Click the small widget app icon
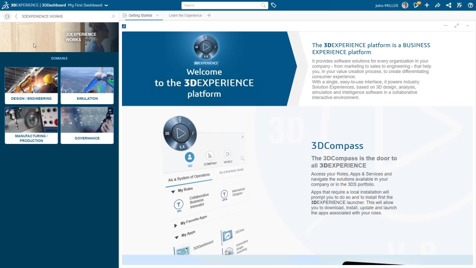476x268 pixels. tap(124, 26)
